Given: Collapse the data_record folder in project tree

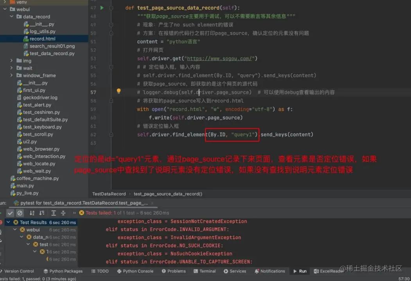Looking at the screenshot, I should pos(12,16).
